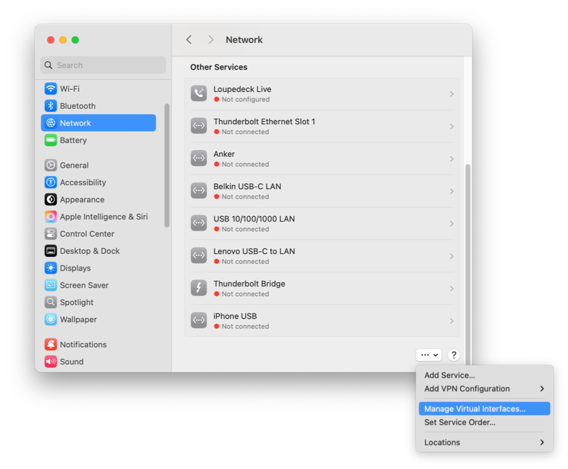Click the Thunderbolt Bridge lightning icon
Image resolution: width=568 pixels, height=469 pixels.
198,288
